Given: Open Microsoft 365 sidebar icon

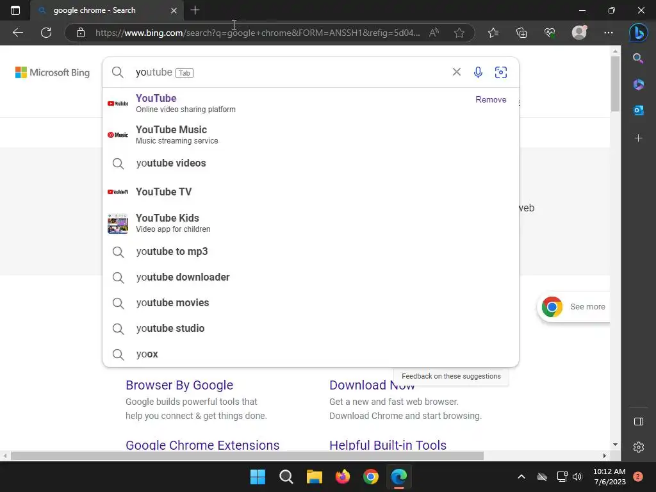Looking at the screenshot, I should pos(638,85).
